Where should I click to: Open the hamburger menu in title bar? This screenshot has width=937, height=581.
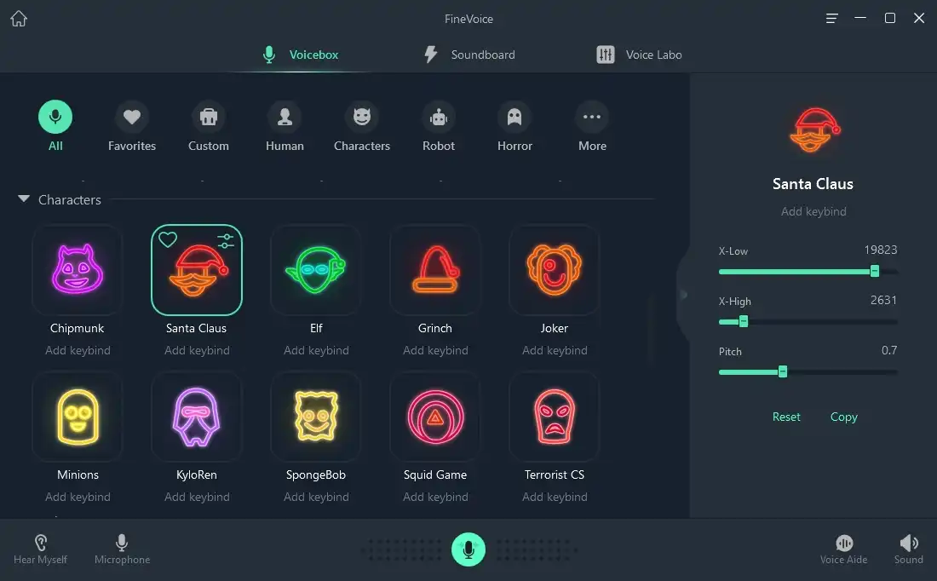tap(831, 19)
